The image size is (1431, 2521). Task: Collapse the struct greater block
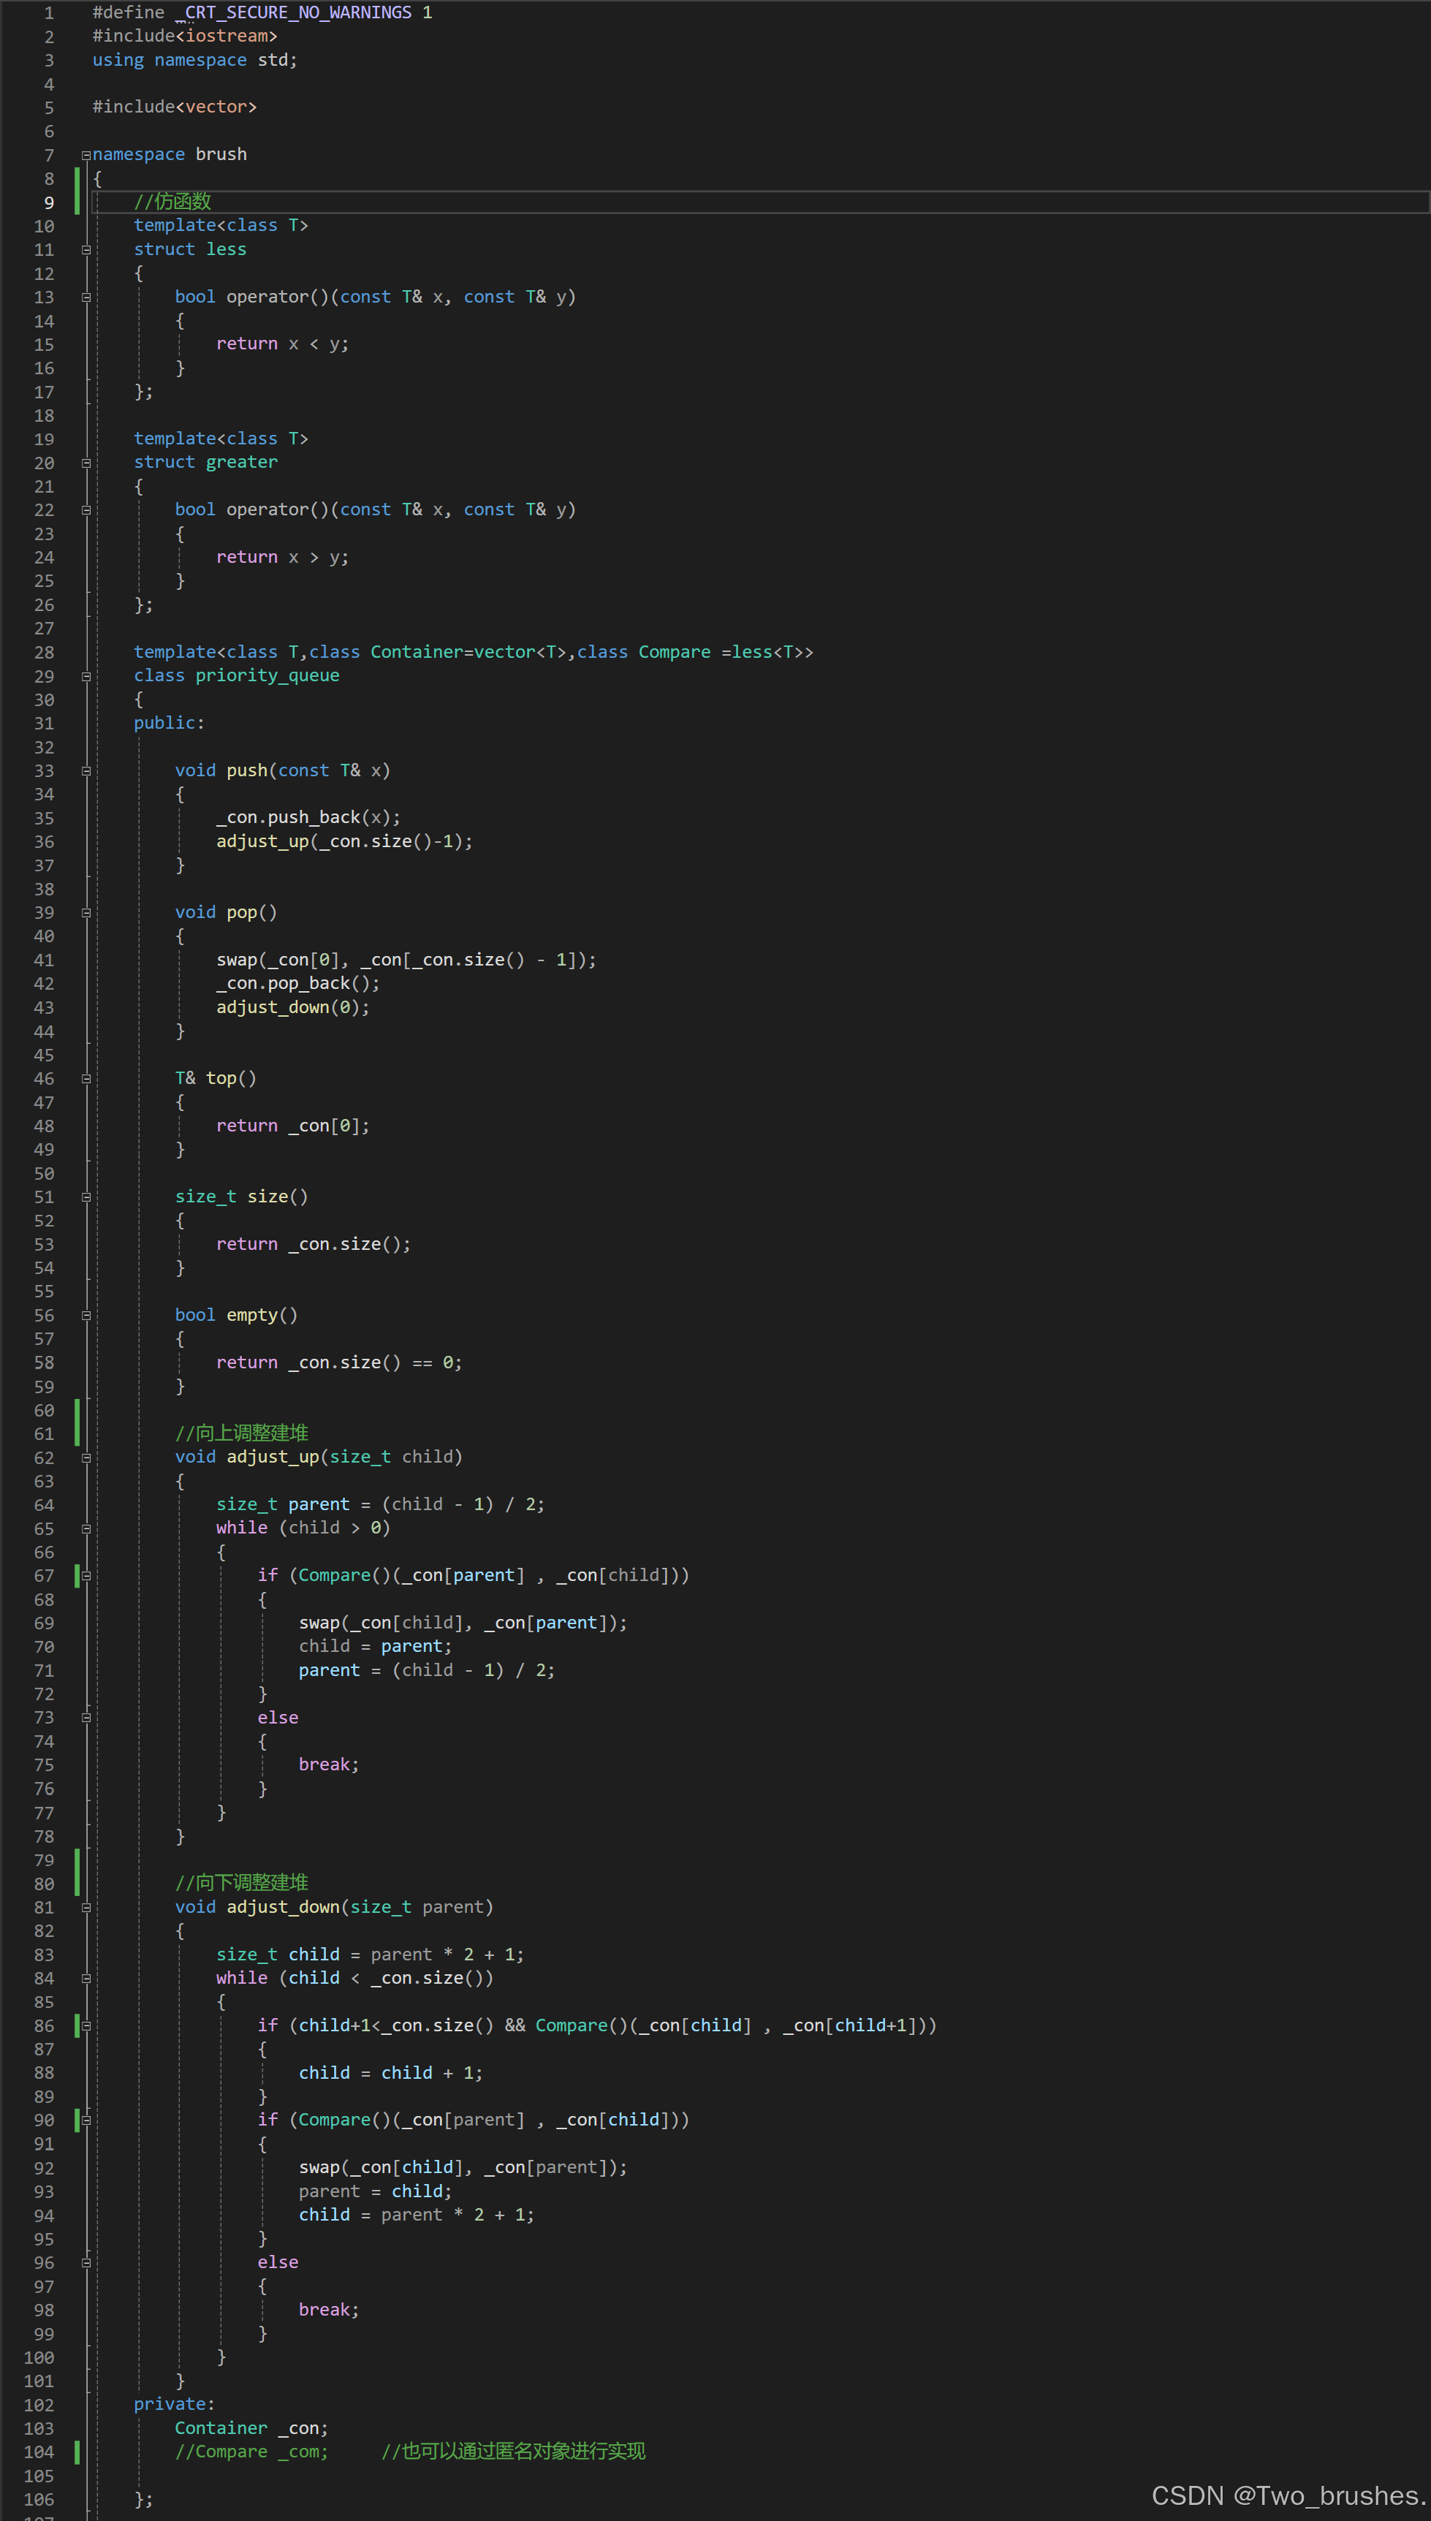86,463
